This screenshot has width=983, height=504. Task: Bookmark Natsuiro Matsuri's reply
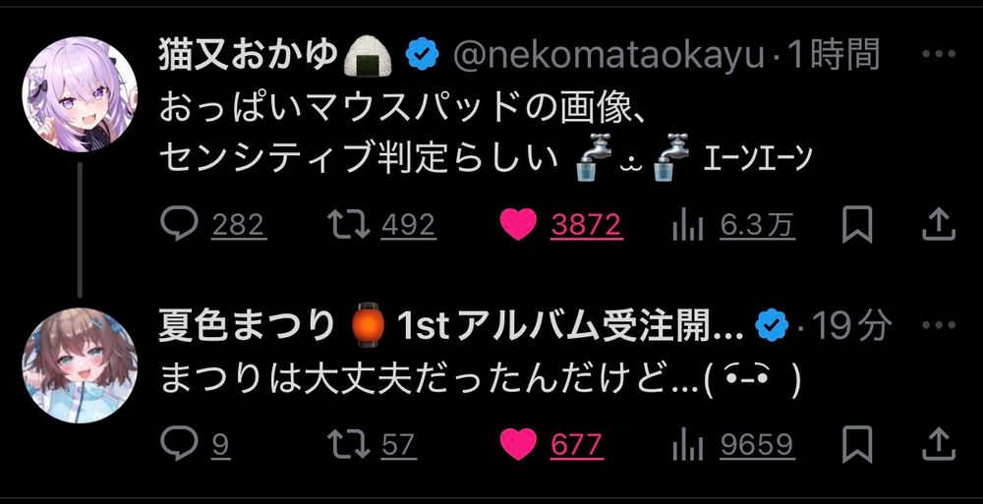pyautogui.click(x=857, y=444)
